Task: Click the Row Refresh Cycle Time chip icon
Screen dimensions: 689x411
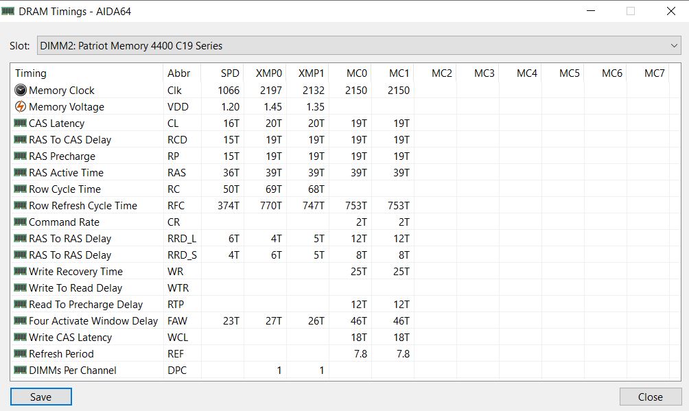Action: 20,205
